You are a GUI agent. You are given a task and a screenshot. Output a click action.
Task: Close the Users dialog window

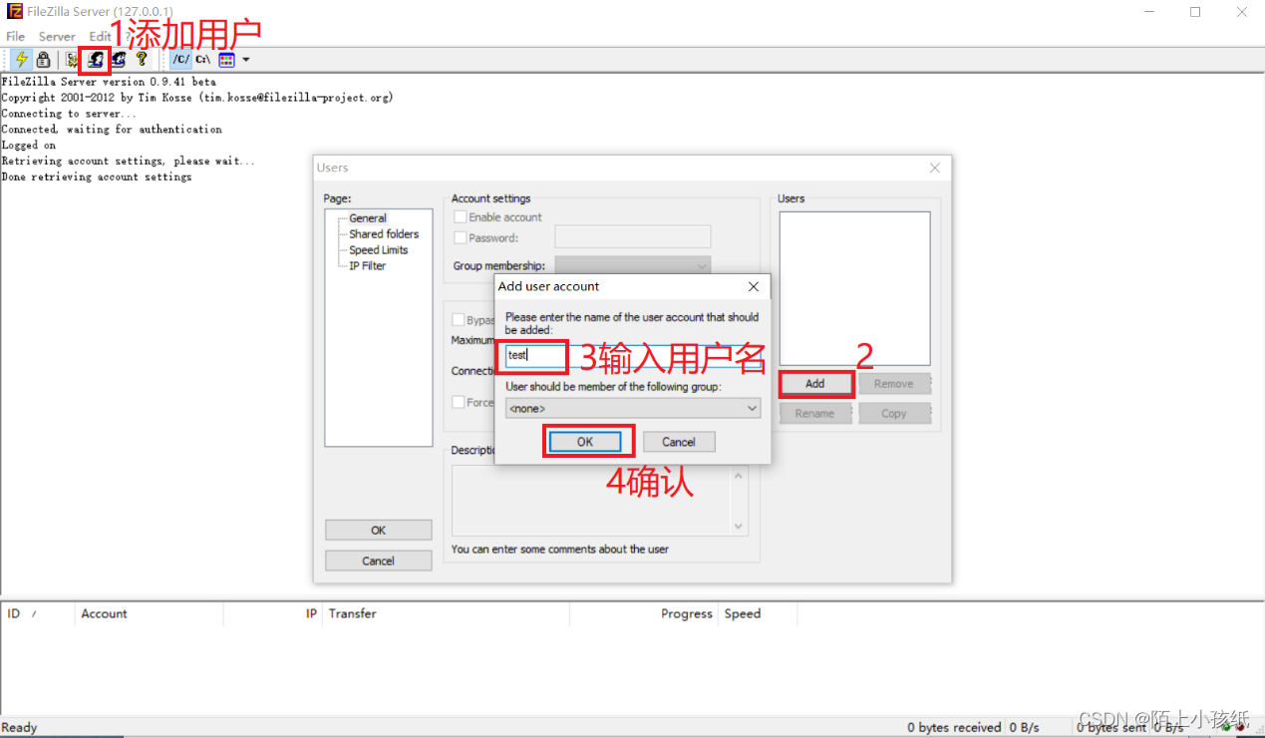click(x=935, y=168)
